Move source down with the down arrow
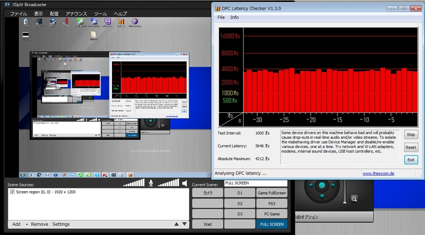Viewport: 425px width, 235px height. coord(184,224)
